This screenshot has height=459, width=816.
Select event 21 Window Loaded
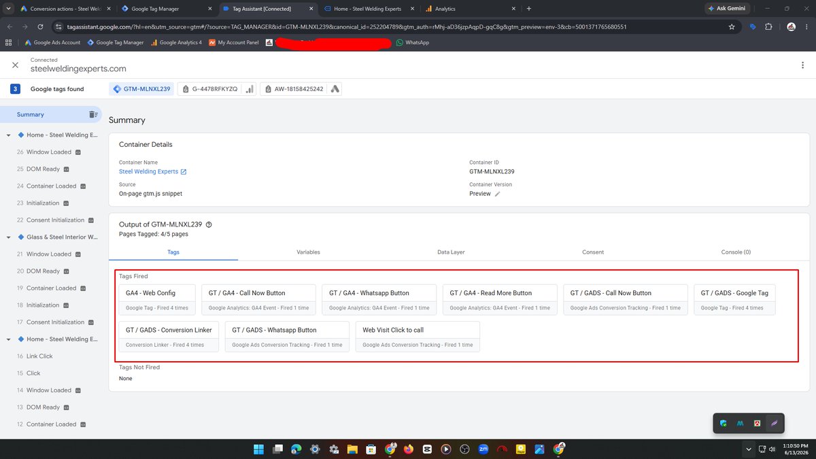tap(49, 254)
